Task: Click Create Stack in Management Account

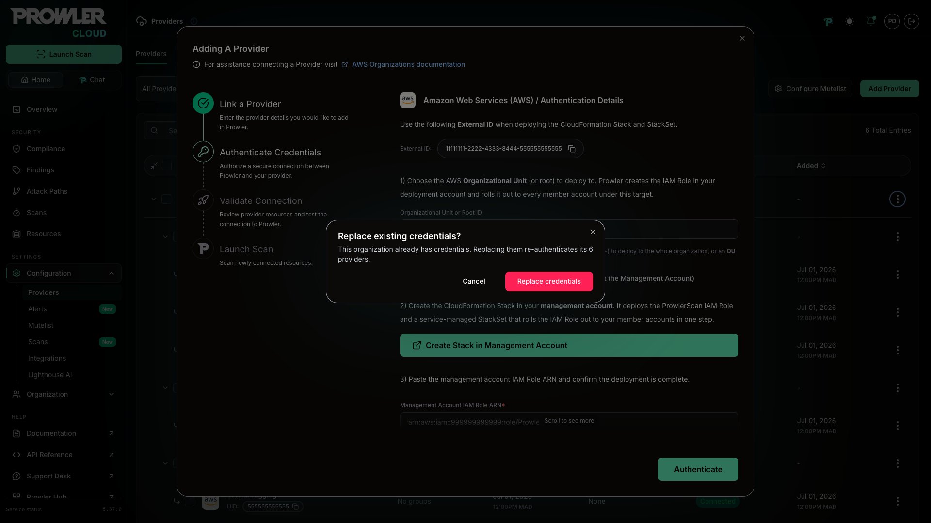Action: click(x=569, y=345)
